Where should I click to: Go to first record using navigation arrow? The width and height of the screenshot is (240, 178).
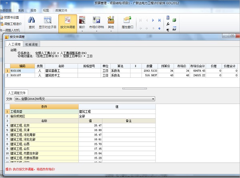pos(140,20)
